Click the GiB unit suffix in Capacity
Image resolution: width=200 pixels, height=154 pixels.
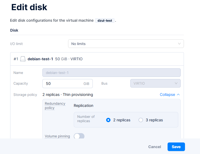tap(86, 84)
